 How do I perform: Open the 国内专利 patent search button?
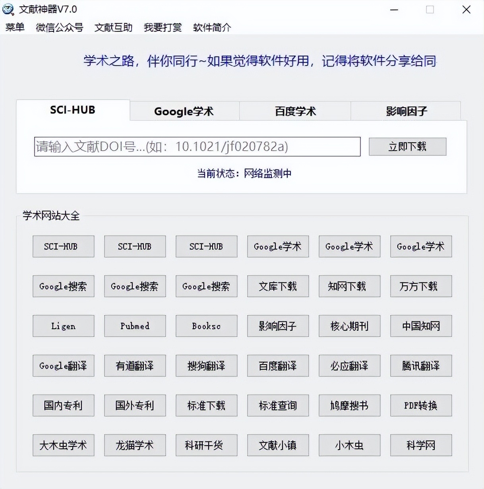(63, 406)
